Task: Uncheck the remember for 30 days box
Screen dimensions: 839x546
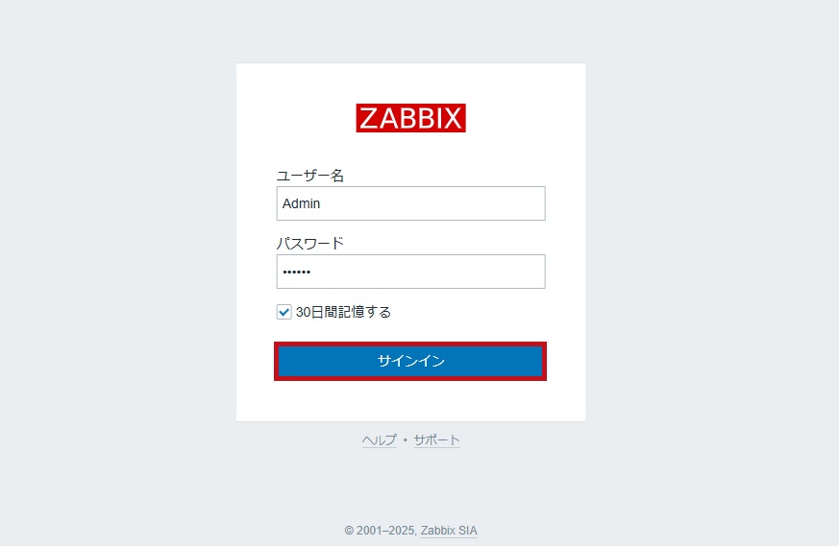Action: click(284, 312)
